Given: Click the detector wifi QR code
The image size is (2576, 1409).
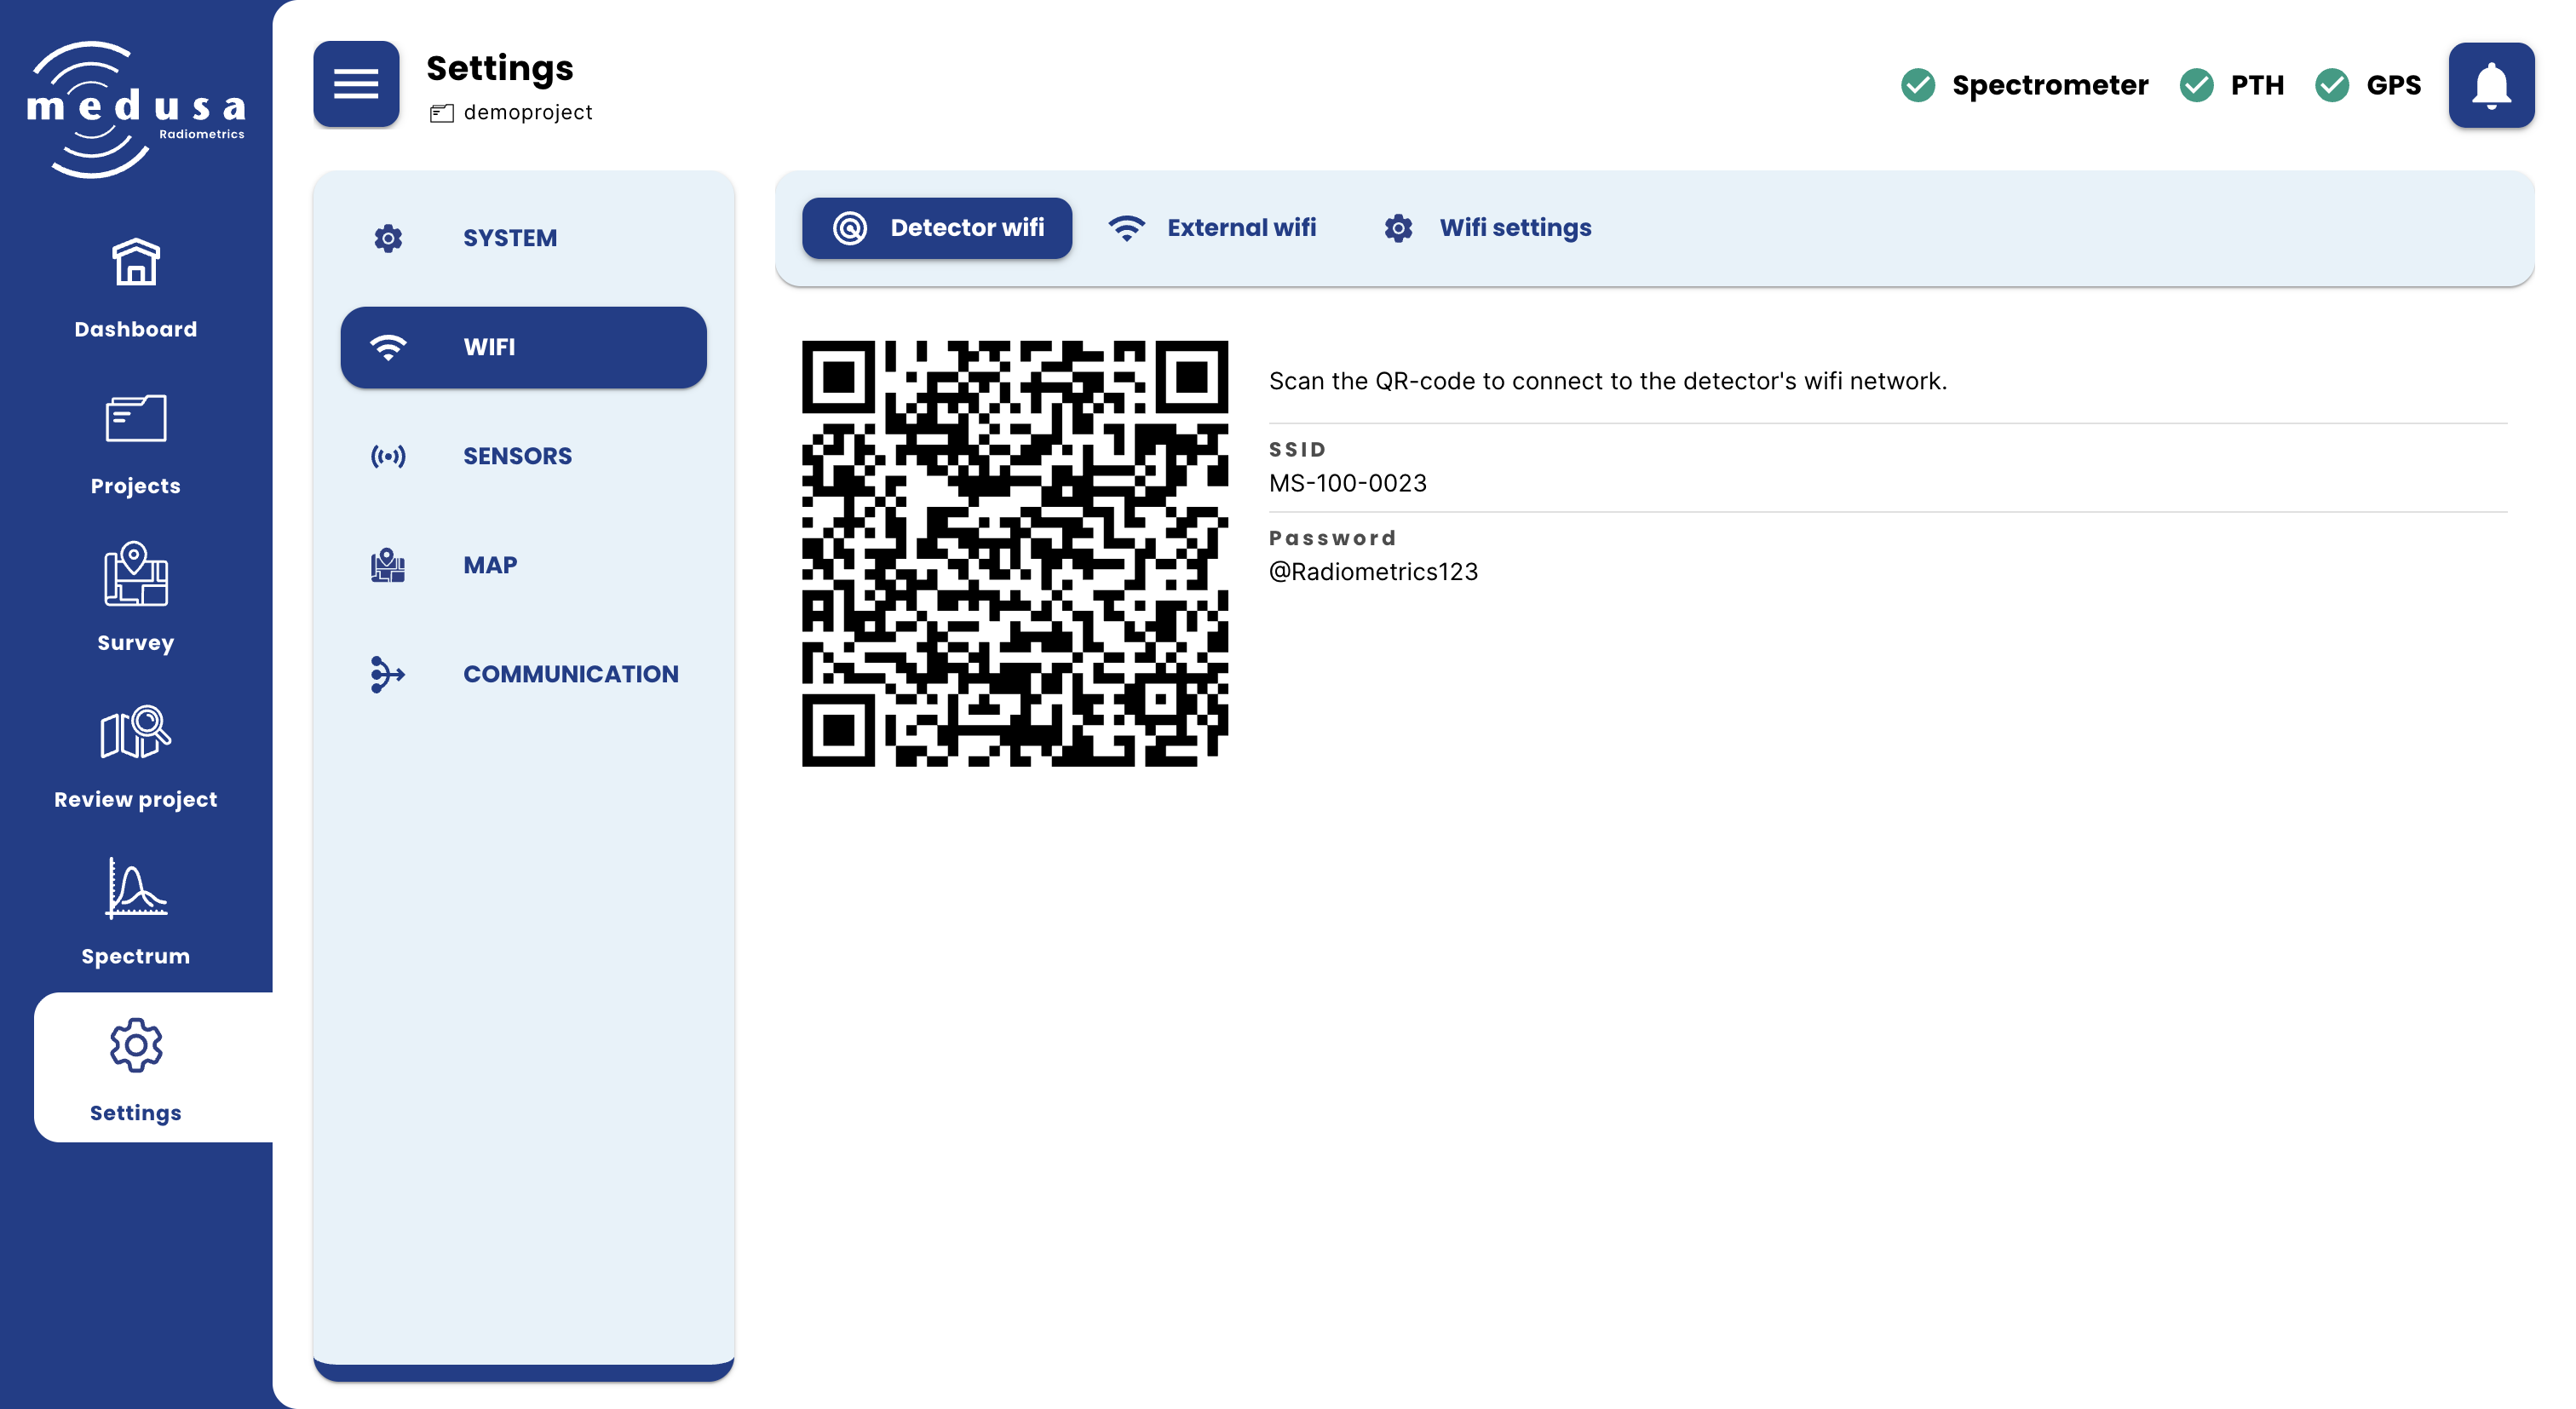Looking at the screenshot, I should (x=1015, y=553).
